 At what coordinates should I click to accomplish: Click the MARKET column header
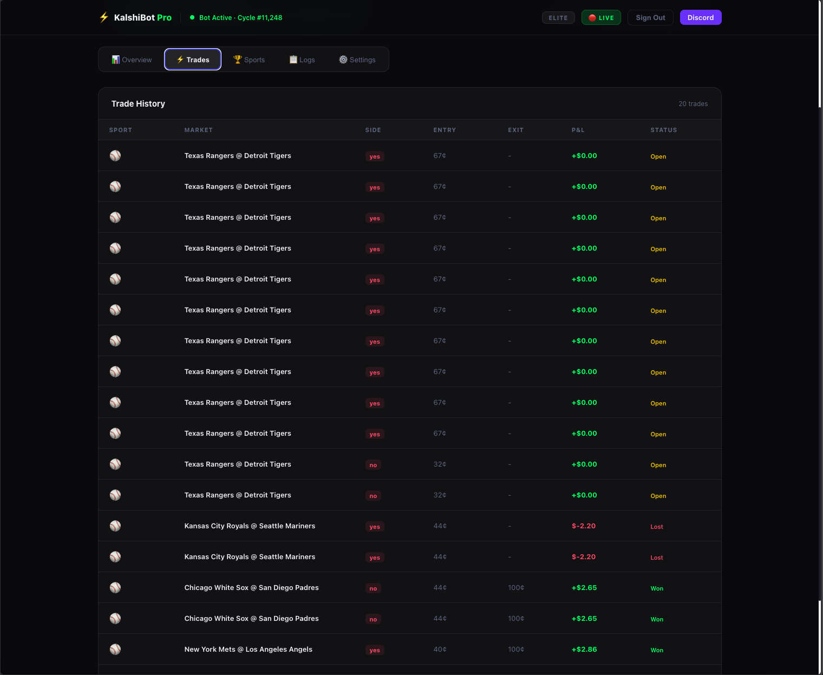pyautogui.click(x=199, y=130)
